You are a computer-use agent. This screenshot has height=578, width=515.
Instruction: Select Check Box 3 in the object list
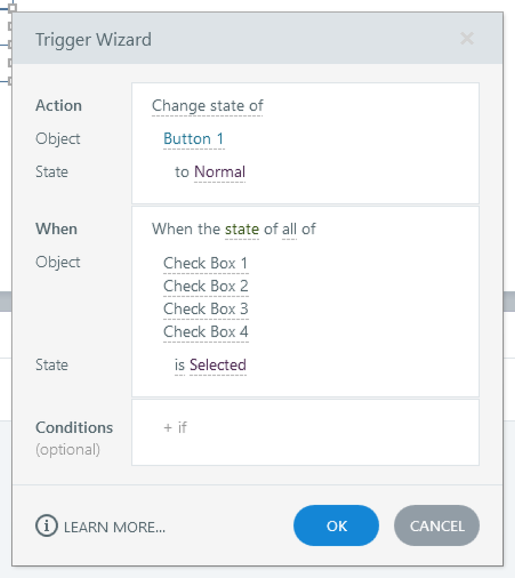click(x=205, y=309)
